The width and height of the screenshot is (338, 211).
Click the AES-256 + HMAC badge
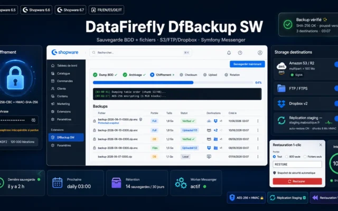pyautogui.click(x=246, y=198)
